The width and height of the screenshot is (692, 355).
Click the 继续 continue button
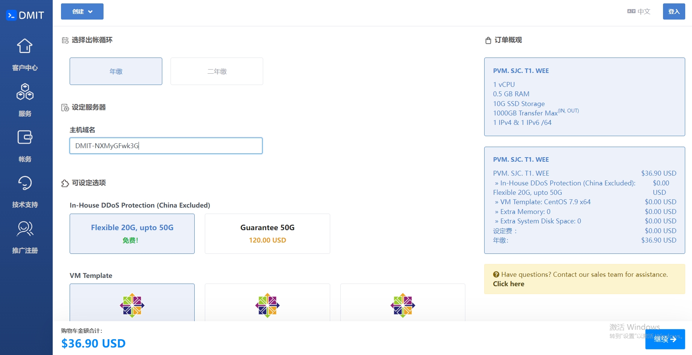[665, 339]
